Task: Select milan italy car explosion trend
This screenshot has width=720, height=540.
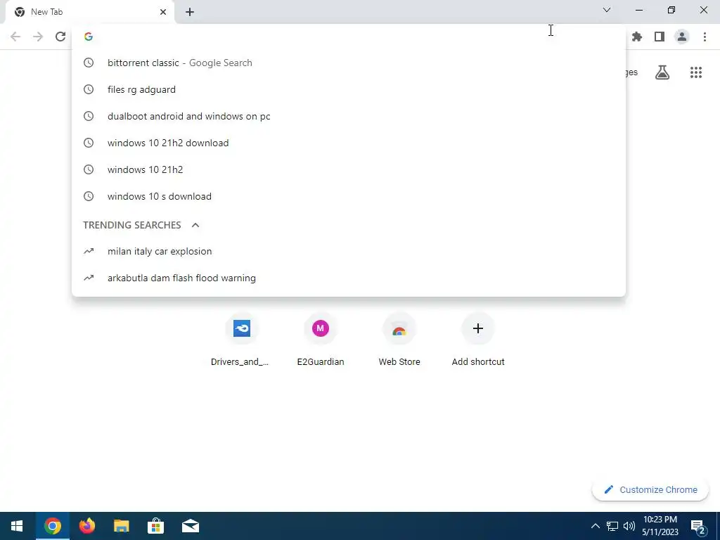Action: 349,251
